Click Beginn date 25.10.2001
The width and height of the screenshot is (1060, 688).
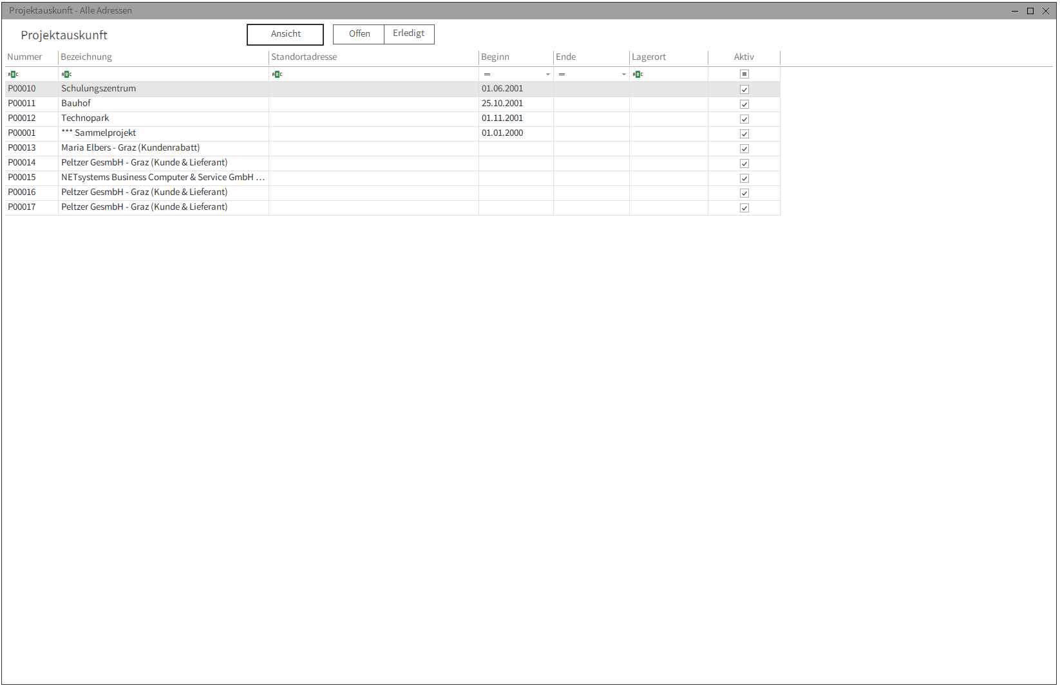pyautogui.click(x=502, y=104)
